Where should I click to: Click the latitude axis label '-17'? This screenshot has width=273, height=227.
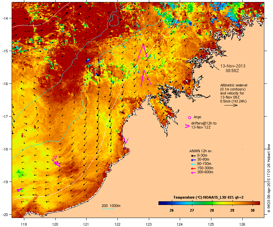pos(5,116)
